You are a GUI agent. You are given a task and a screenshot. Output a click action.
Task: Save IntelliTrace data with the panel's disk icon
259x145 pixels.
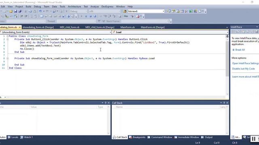coord(257,31)
